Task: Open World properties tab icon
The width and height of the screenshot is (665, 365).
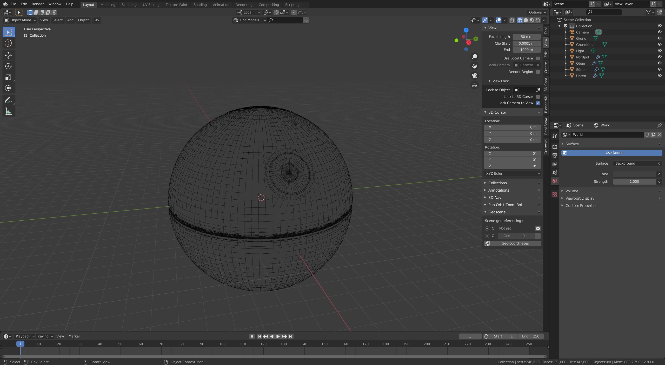Action: pyautogui.click(x=555, y=181)
